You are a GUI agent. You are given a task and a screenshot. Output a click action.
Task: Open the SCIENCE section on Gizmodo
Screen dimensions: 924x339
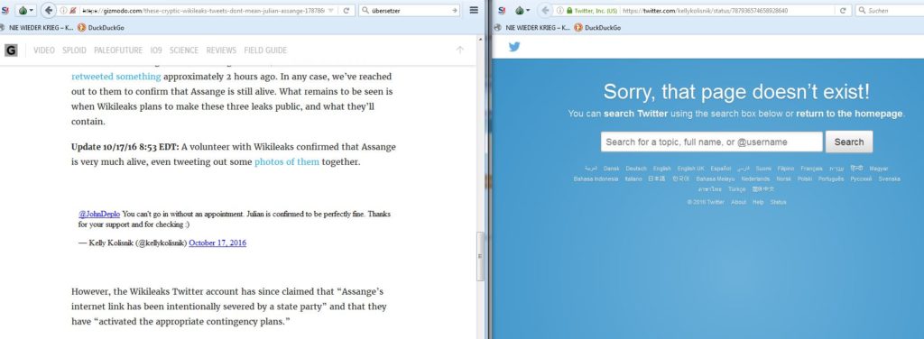click(184, 50)
